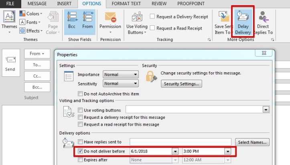This screenshot has width=290, height=165.
Task: Open More Options dialog launcher
Action: pos(272,40)
